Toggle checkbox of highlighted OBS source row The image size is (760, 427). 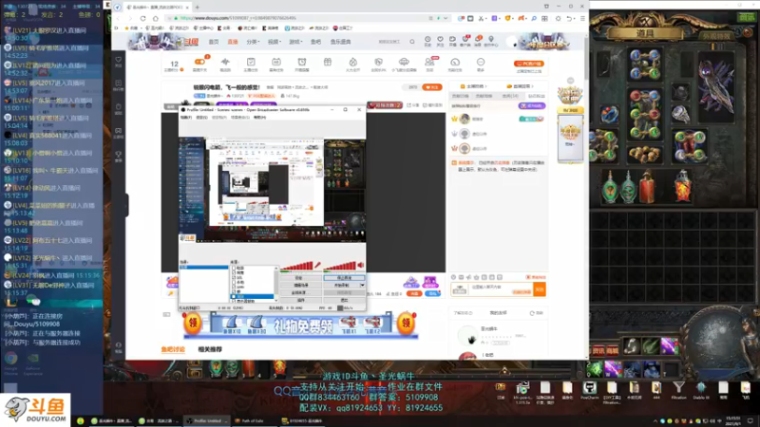tap(234, 296)
